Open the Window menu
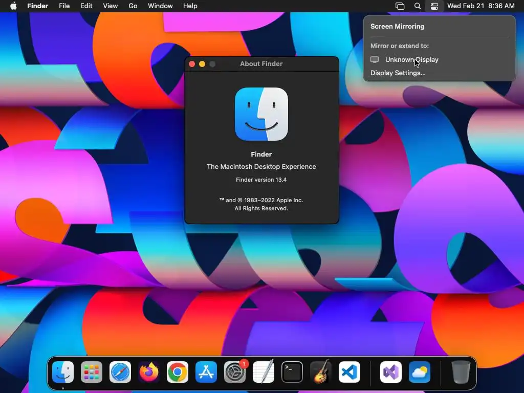This screenshot has height=393, width=524. [x=160, y=6]
